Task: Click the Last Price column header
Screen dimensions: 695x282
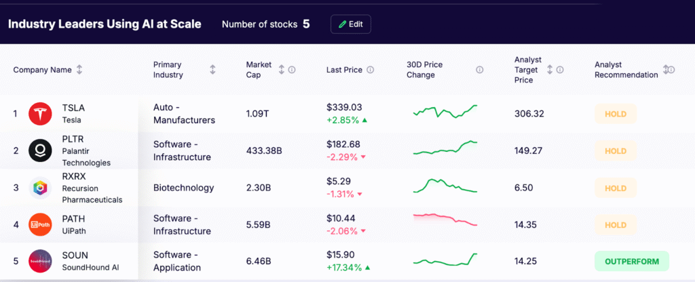Action: 344,70
